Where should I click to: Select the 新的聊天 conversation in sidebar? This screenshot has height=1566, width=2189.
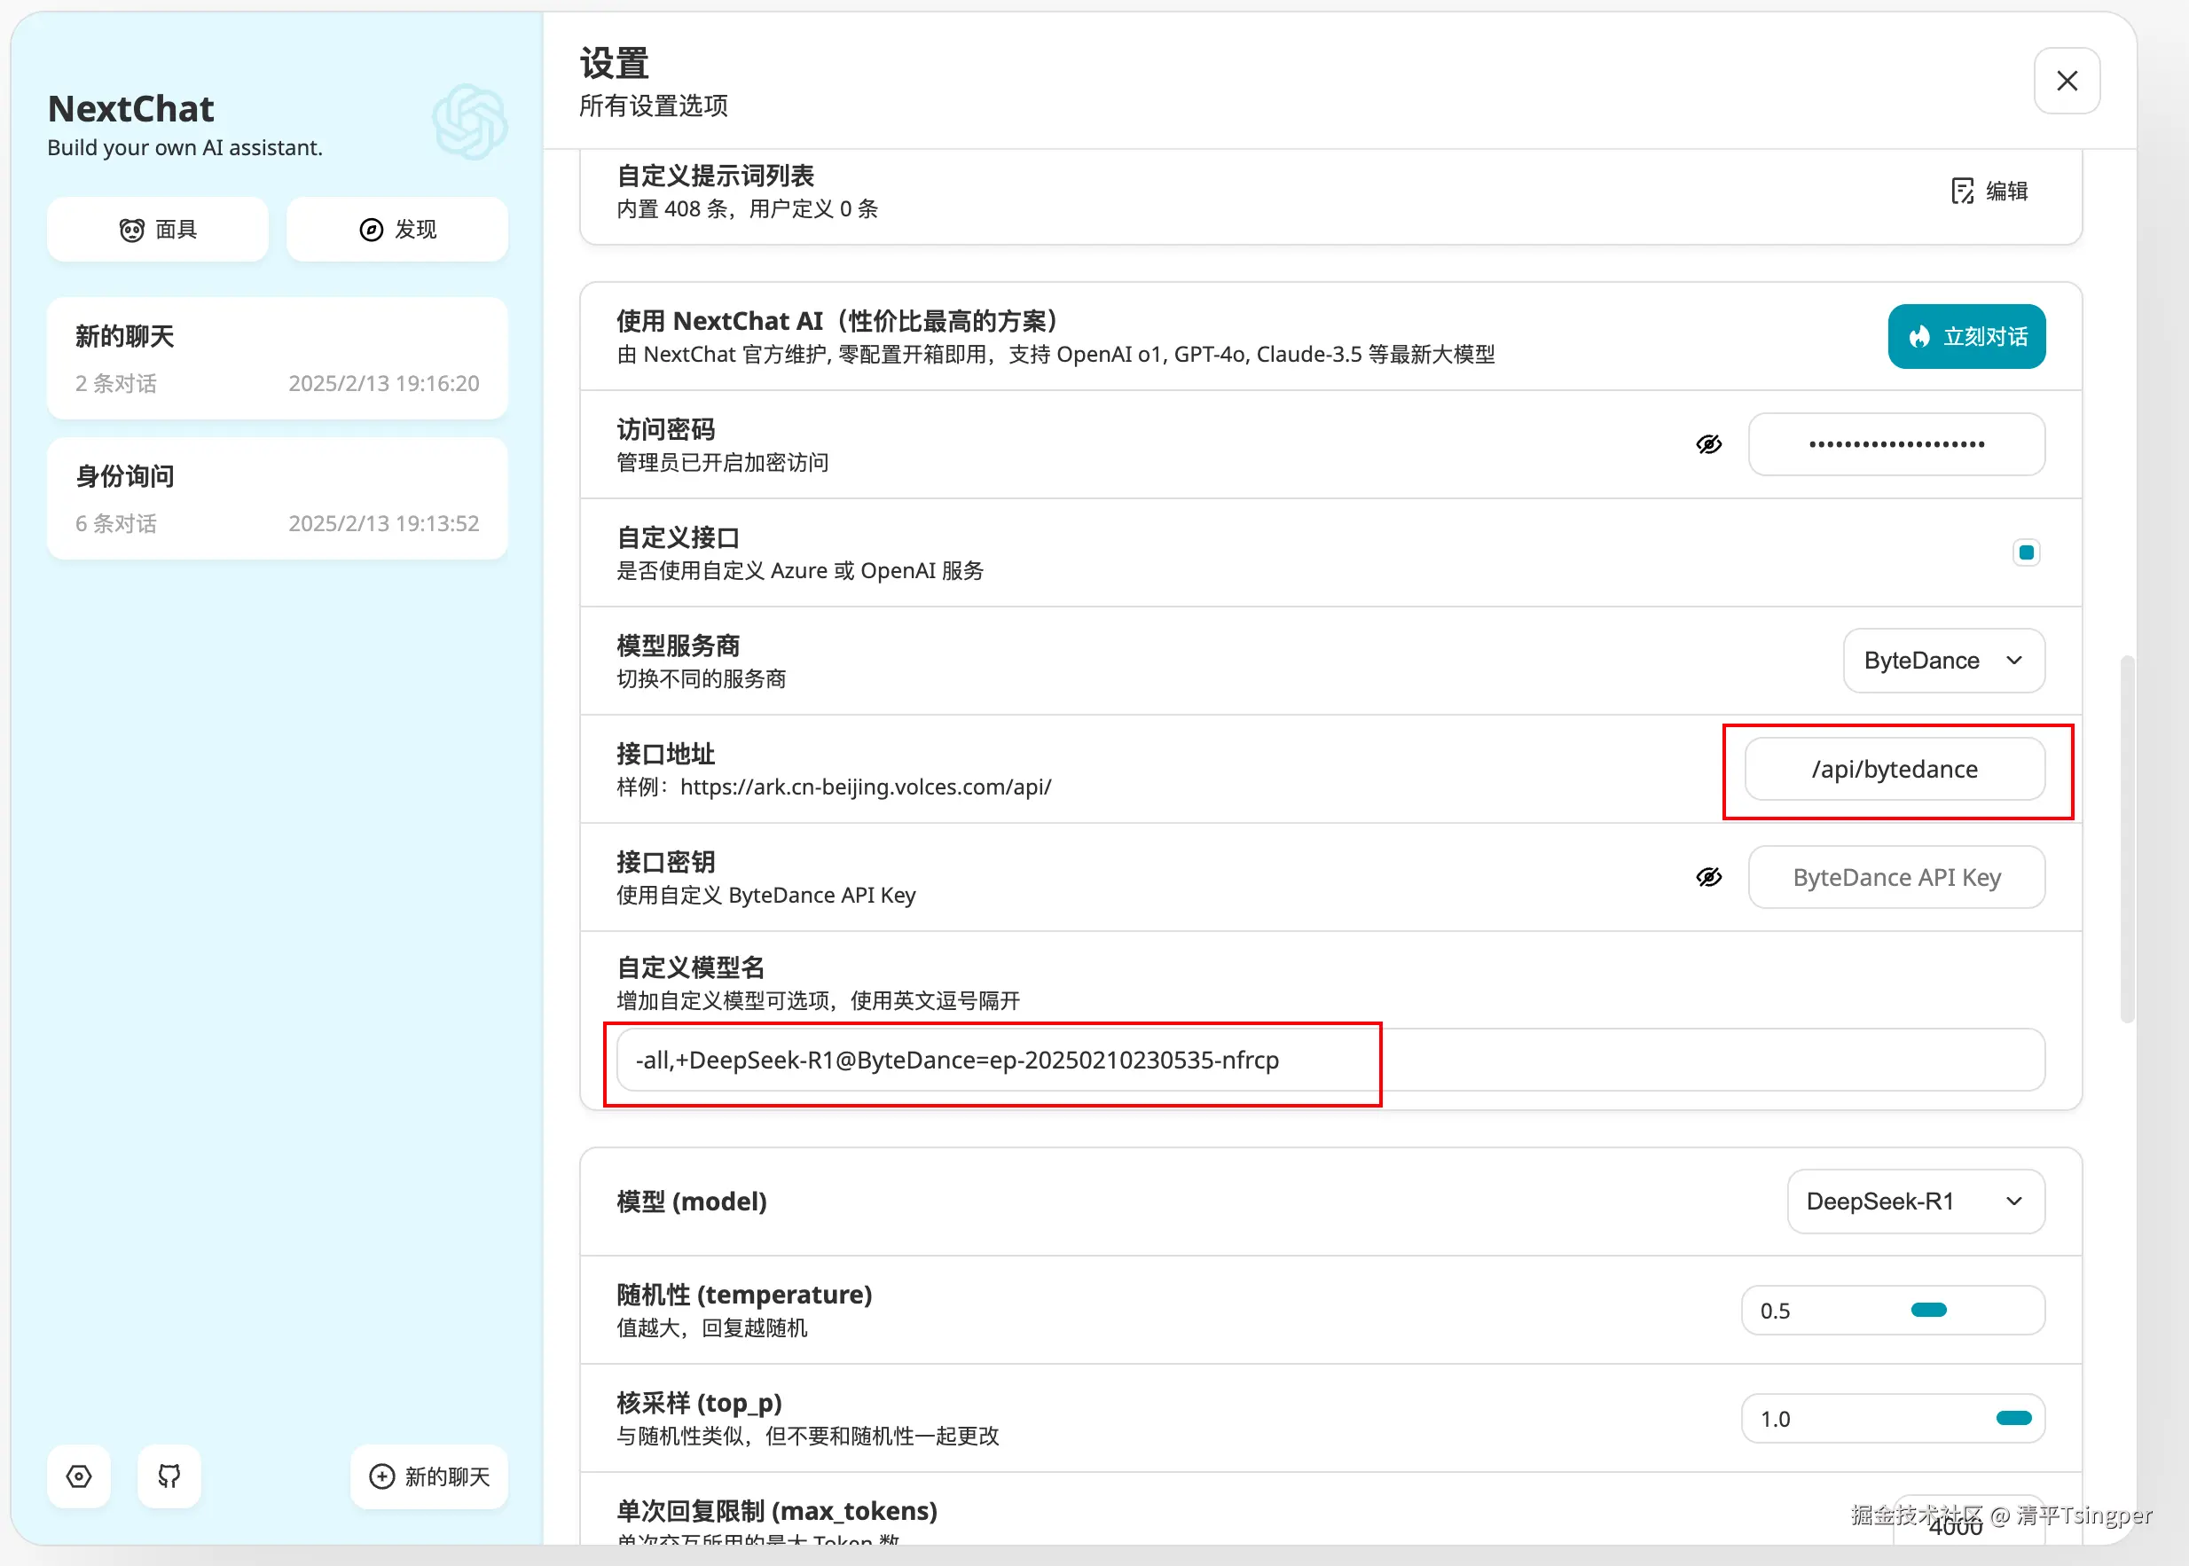point(277,359)
